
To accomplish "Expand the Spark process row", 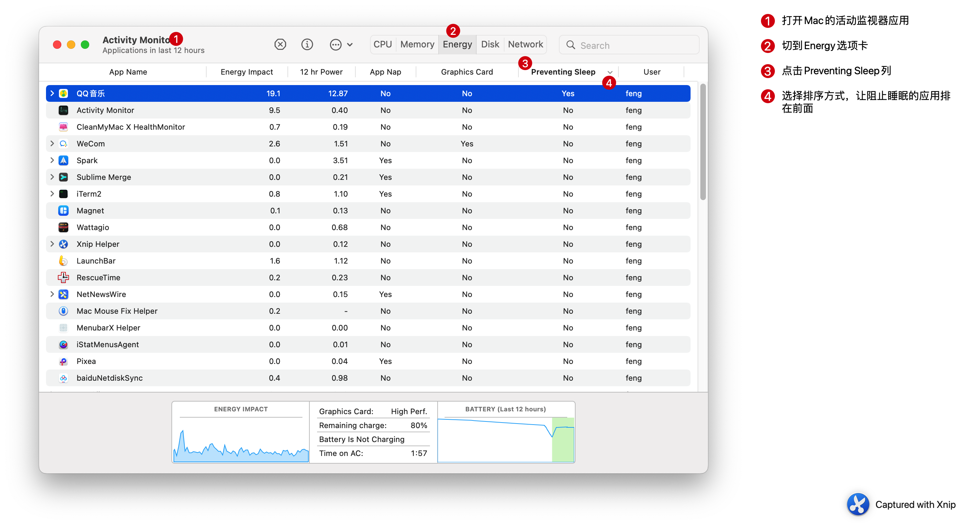I will click(x=52, y=160).
